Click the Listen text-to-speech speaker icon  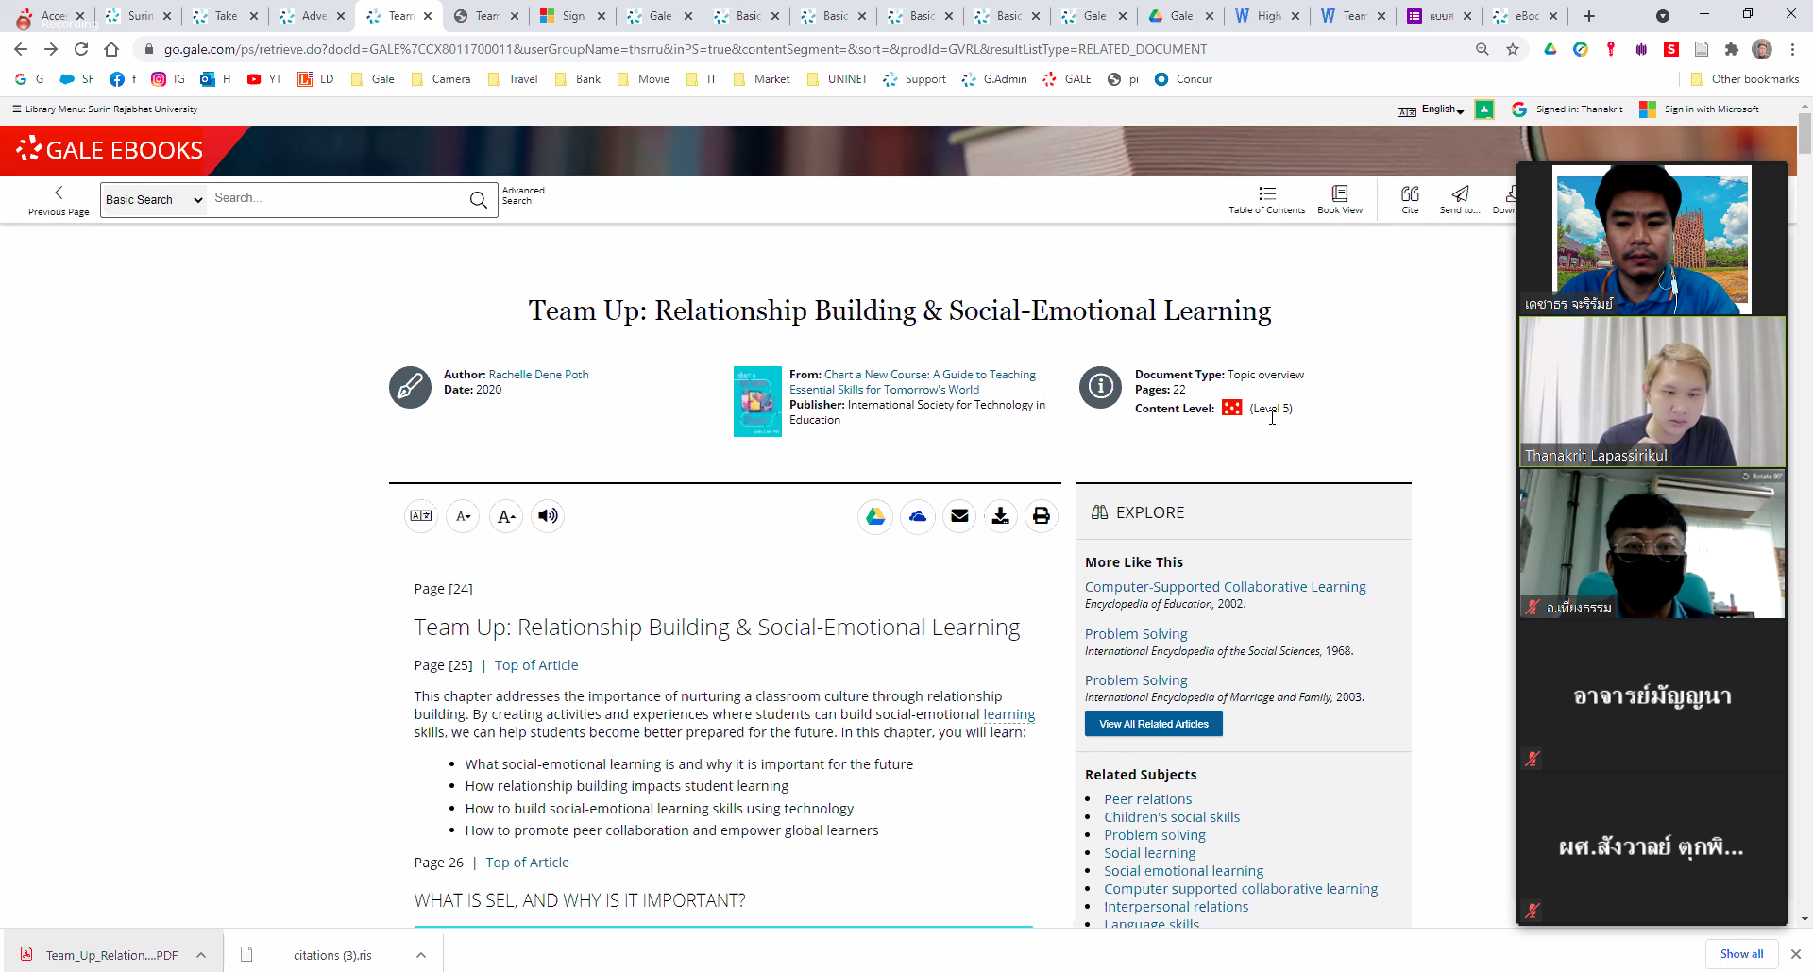click(548, 516)
